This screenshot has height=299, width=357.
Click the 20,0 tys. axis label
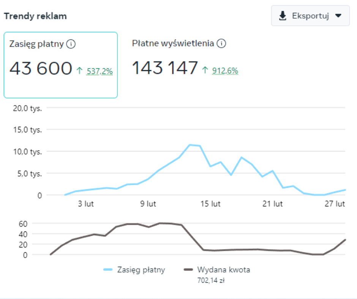click(x=28, y=108)
